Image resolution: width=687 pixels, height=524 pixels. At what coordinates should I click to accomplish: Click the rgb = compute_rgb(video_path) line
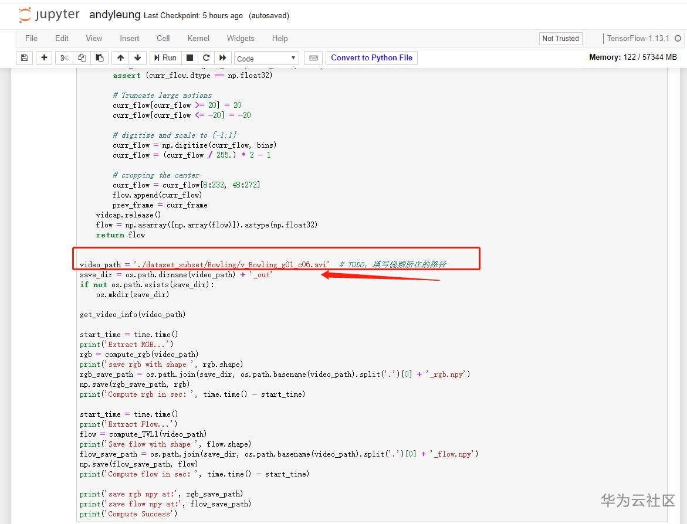click(x=139, y=354)
